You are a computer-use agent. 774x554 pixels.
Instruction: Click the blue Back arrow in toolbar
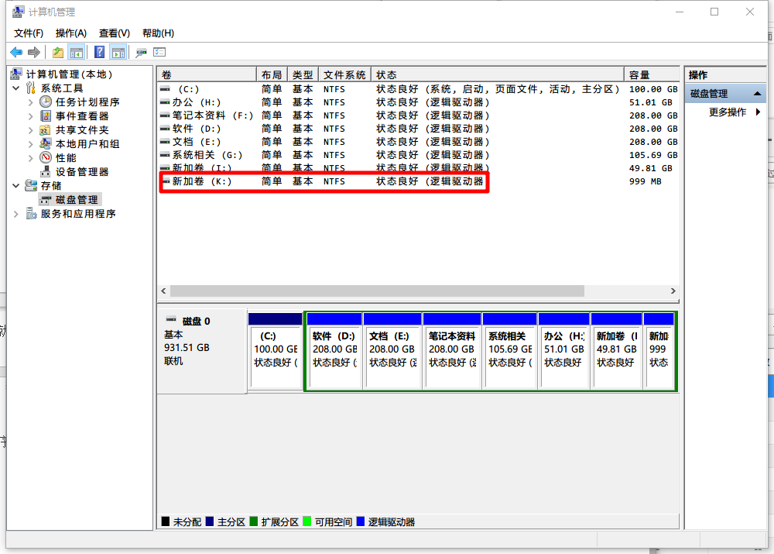[x=16, y=53]
